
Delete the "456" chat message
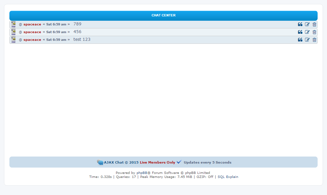314,32
